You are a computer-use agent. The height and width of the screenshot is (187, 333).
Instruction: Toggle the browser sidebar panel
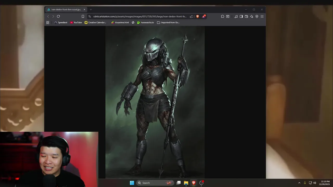click(x=241, y=16)
